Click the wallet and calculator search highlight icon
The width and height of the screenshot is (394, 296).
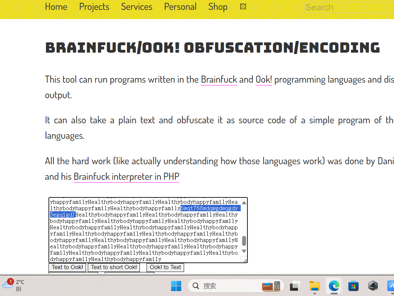point(271,286)
